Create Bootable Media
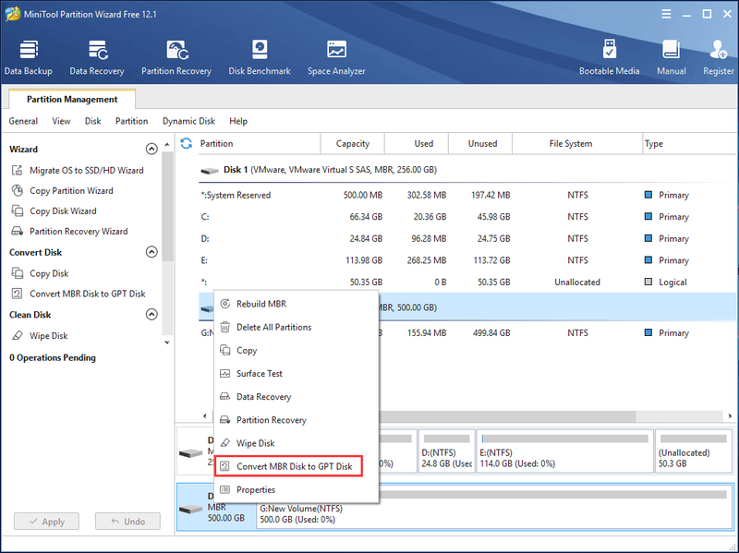The image size is (739, 553). tap(609, 57)
